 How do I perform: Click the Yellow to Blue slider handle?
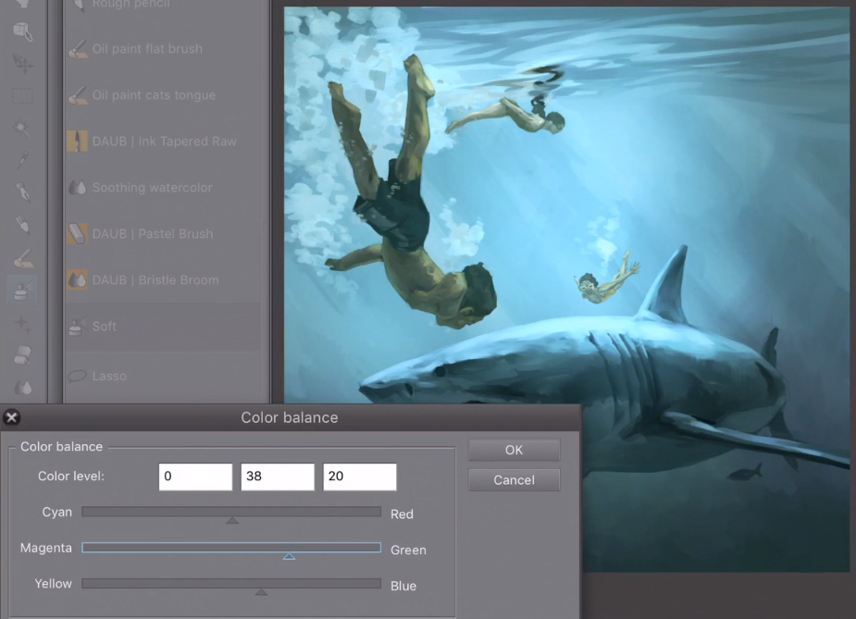[261, 591]
